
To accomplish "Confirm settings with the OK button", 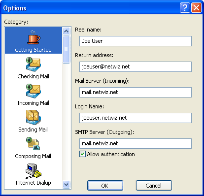I will click(105, 186).
